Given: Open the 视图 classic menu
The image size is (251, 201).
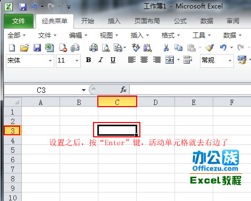Looking at the screenshot, I should click(x=108, y=36).
